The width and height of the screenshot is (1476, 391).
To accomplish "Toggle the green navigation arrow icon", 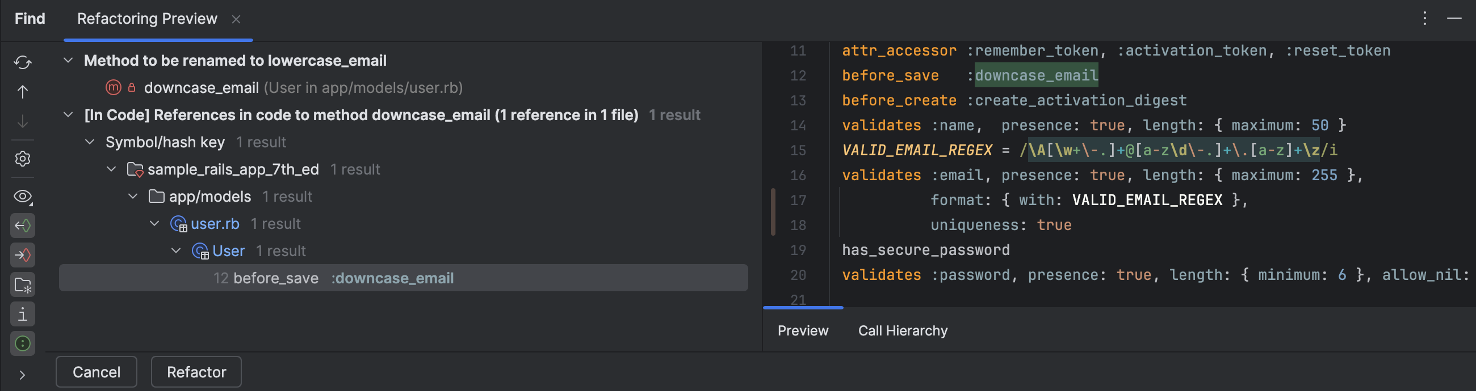I will point(23,225).
